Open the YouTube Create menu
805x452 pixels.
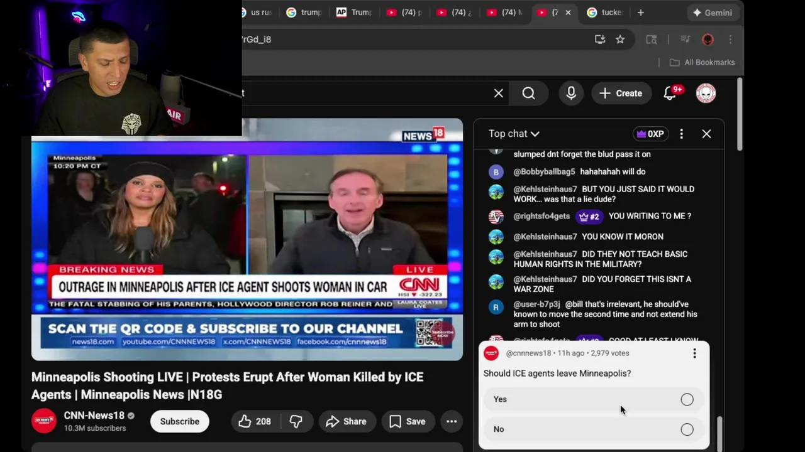621,93
